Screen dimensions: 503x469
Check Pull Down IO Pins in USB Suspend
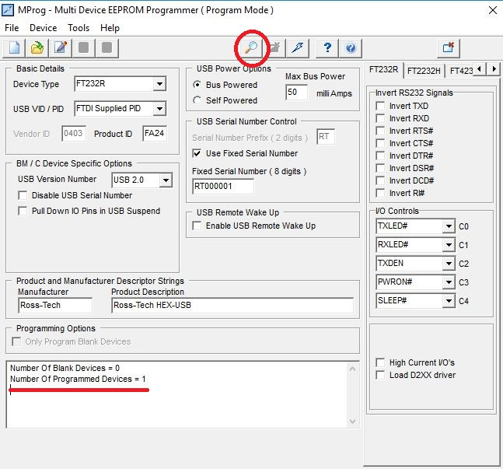coord(23,211)
